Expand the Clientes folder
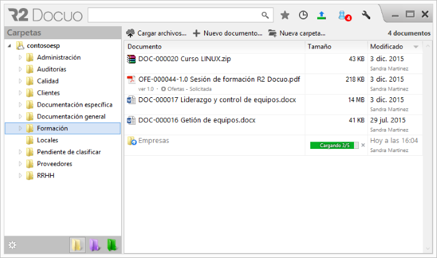437x258 pixels. (20, 93)
